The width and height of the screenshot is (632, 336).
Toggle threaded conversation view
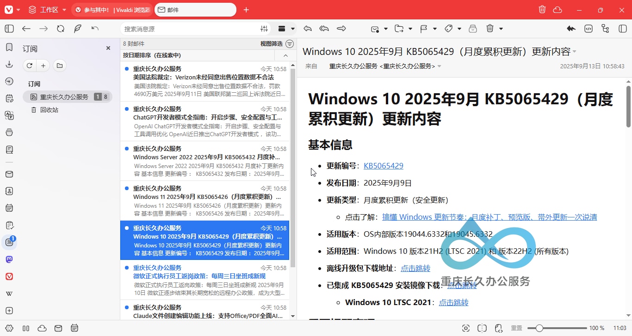(x=605, y=29)
